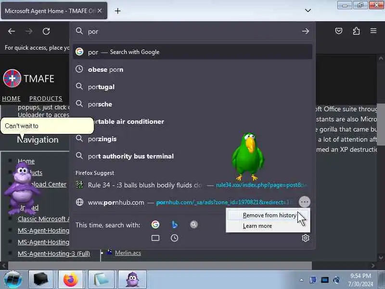Image resolution: width=385 pixels, height=289 pixels.
Task: Search history via the clock icon
Action: click(x=175, y=238)
